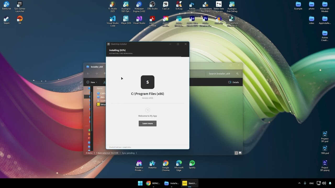Open Adobe Creative Cloud shortcut in app grid
335x188 pixels.
pyautogui.click(x=166, y=21)
